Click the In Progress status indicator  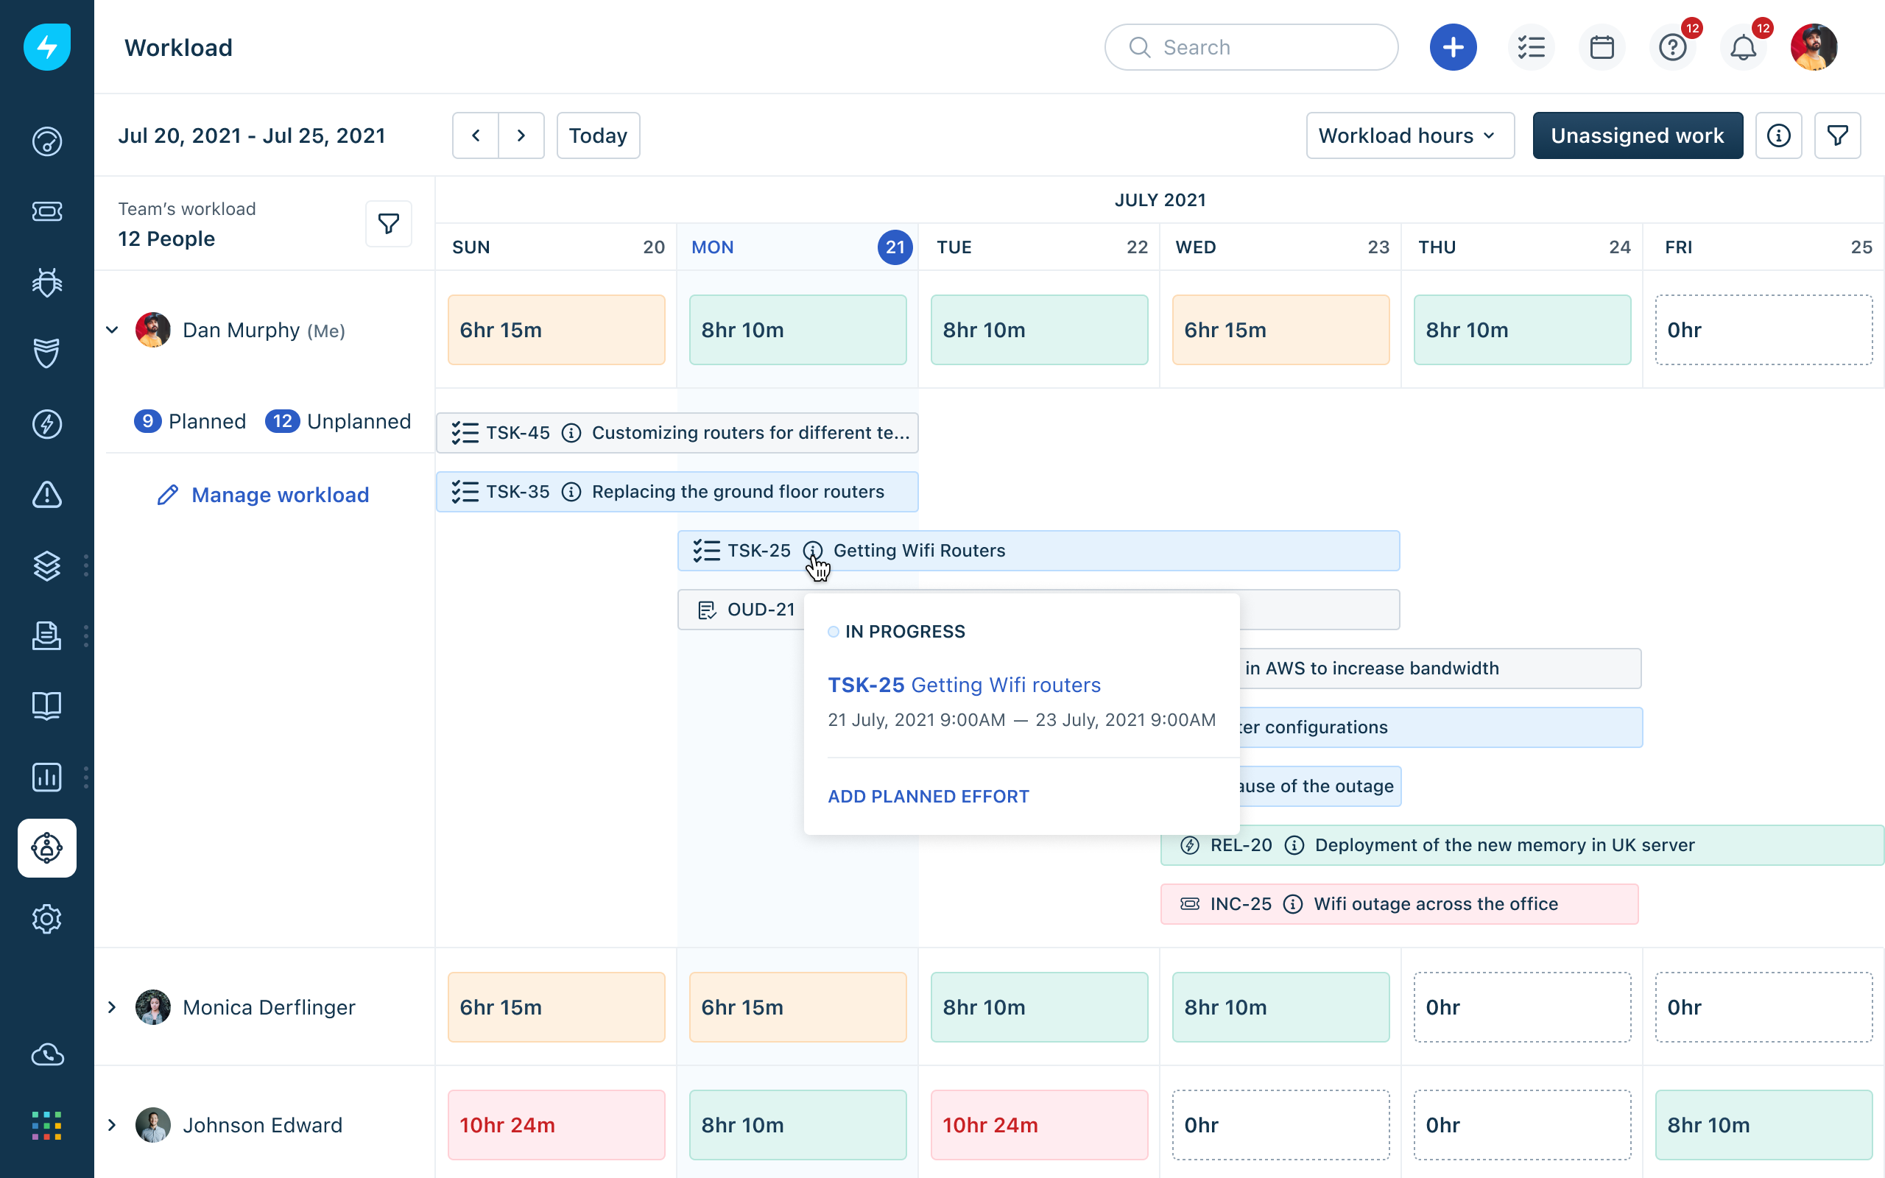pyautogui.click(x=834, y=631)
